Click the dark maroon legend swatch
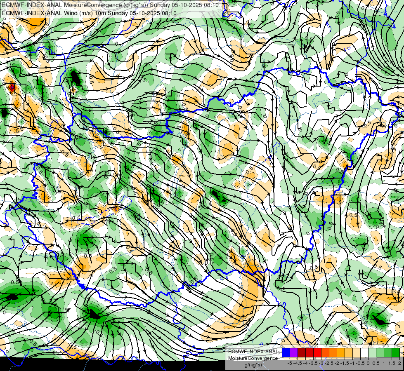Image resolution: width=404 pixels, height=371 pixels. tap(302, 352)
